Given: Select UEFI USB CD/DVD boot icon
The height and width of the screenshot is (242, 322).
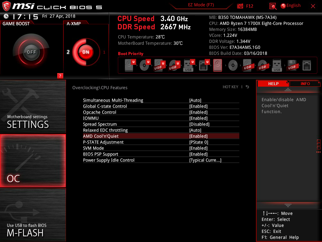Looking at the screenshot, I should coord(175,65).
